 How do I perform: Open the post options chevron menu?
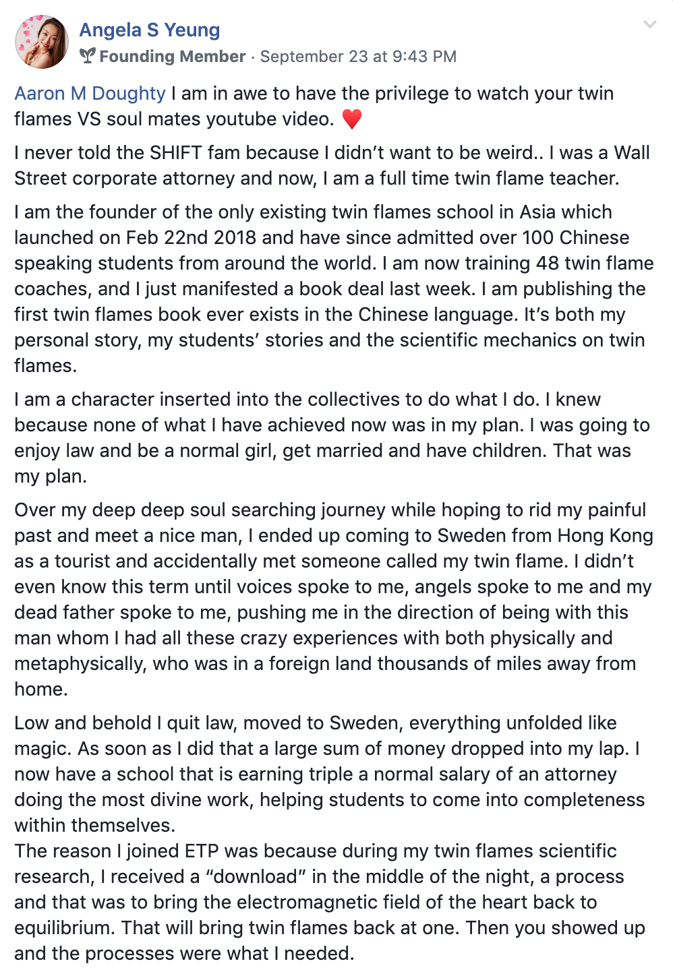pyautogui.click(x=650, y=25)
